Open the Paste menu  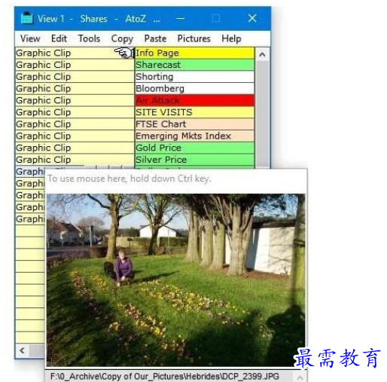pos(155,38)
